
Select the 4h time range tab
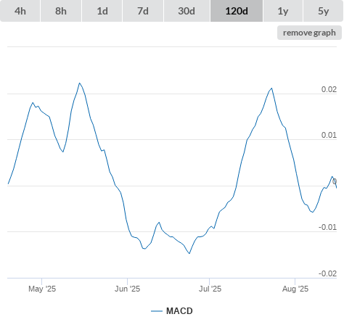click(x=20, y=11)
